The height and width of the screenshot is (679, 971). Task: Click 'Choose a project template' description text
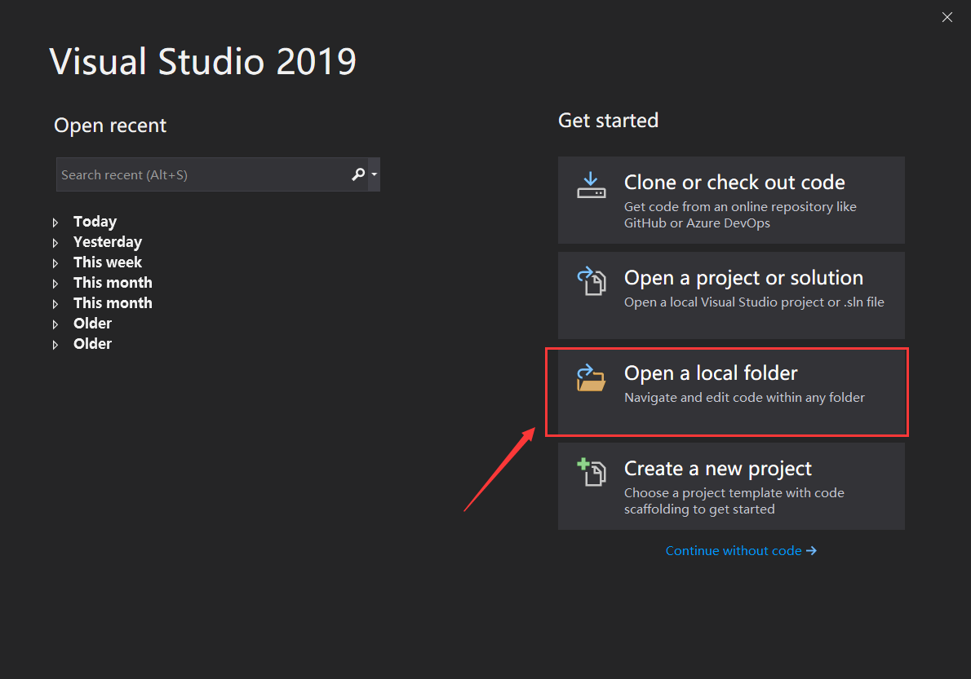734,501
